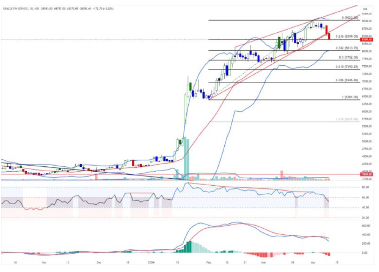Click the 1.276 (5651.80) extension level label

pyautogui.click(x=346, y=119)
